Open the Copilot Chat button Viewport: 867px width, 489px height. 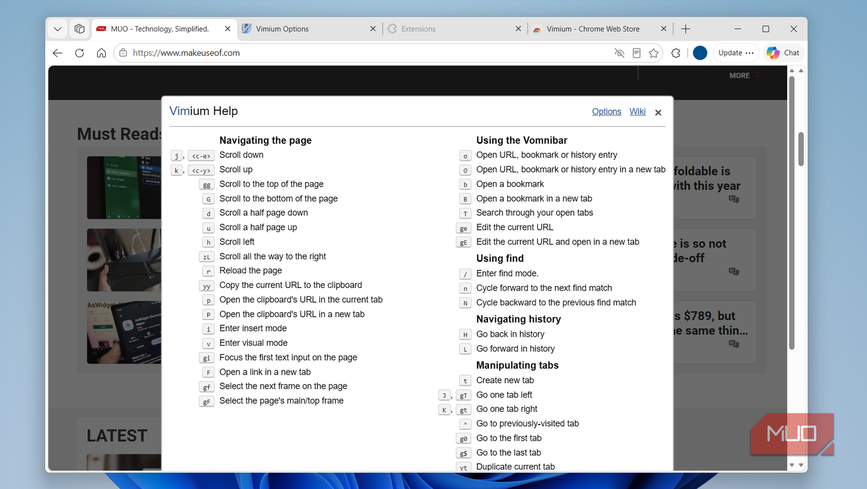(x=782, y=53)
